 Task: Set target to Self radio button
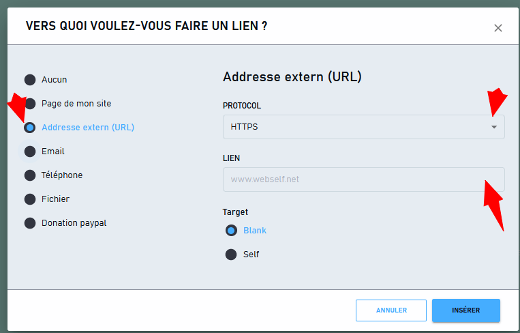pos(231,255)
